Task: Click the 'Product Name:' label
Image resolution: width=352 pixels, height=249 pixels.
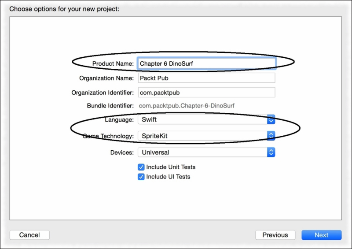Action: tap(113, 63)
